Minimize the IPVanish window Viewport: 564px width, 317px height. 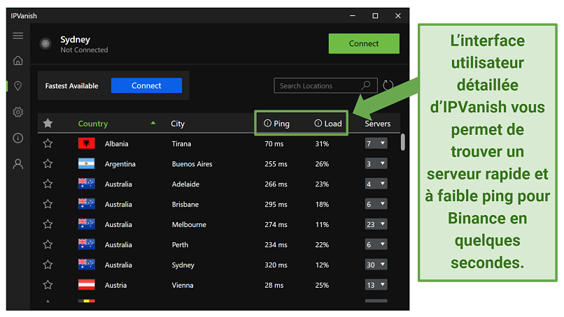point(353,16)
